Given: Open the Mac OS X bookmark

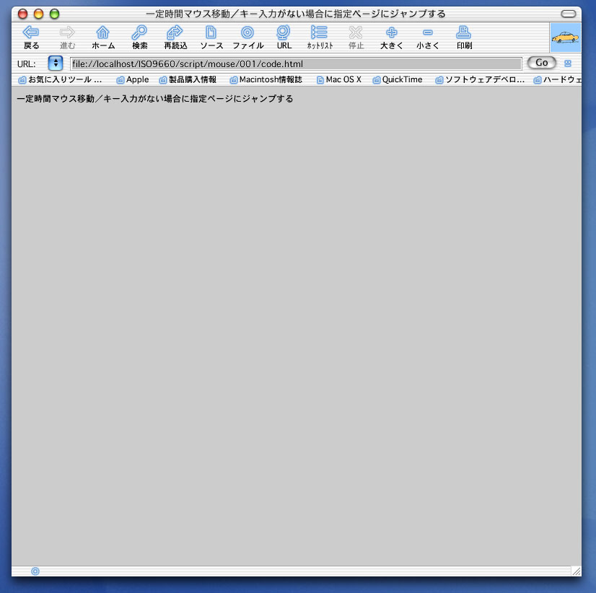Looking at the screenshot, I should [x=339, y=79].
